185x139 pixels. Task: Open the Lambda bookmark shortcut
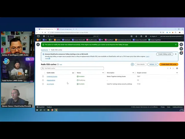tap(57, 40)
